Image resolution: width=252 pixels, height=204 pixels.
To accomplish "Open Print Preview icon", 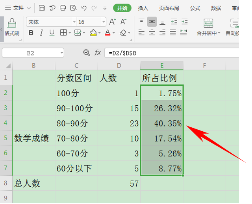I will click(73, 8).
